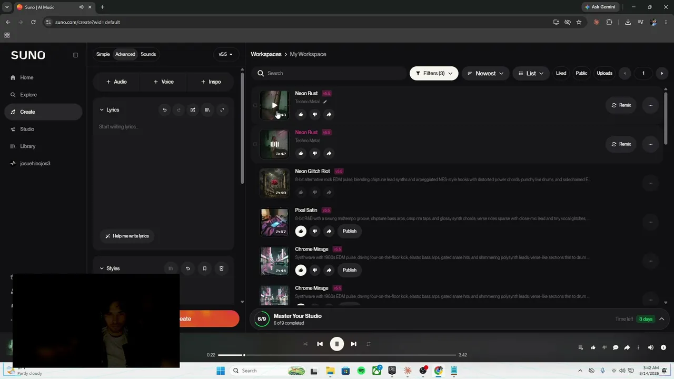Viewport: 674px width, 379px height.
Task: Select the Advanced creation tab
Action: tap(125, 54)
